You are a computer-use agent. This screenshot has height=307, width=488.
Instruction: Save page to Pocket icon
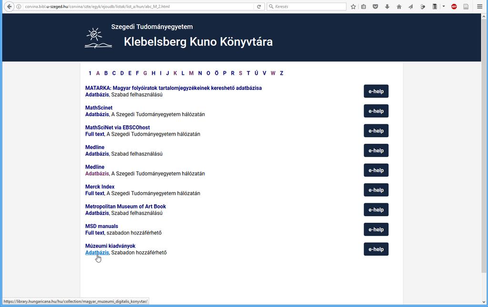376,7
